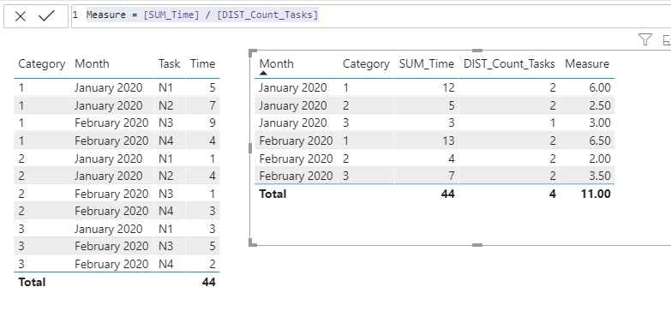Click the SUM_Time value 13
Image resolution: width=671 pixels, height=329 pixels.
(448, 141)
